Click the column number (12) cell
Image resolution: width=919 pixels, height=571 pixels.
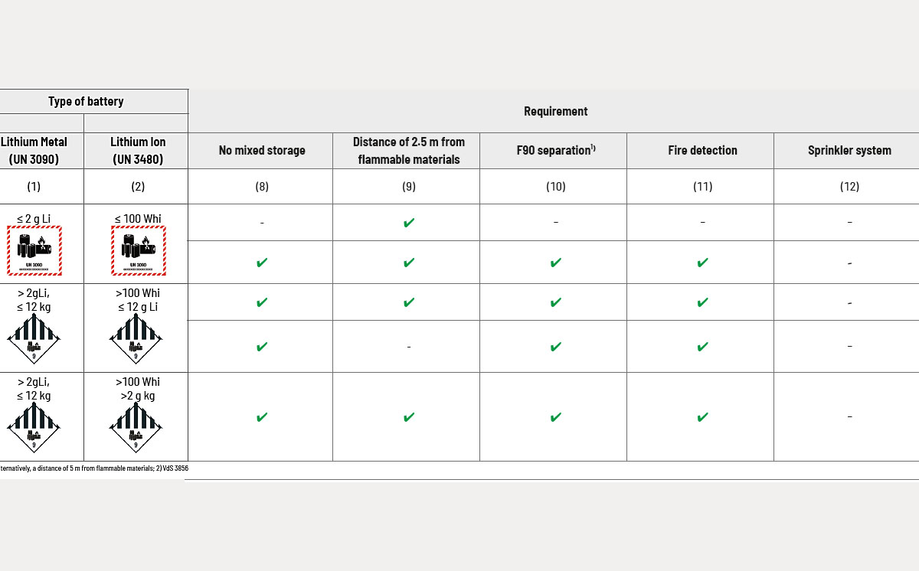coord(849,187)
